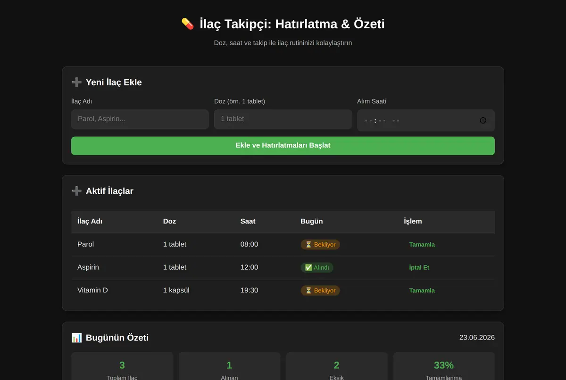Click the Doz column header

[x=170, y=221]
